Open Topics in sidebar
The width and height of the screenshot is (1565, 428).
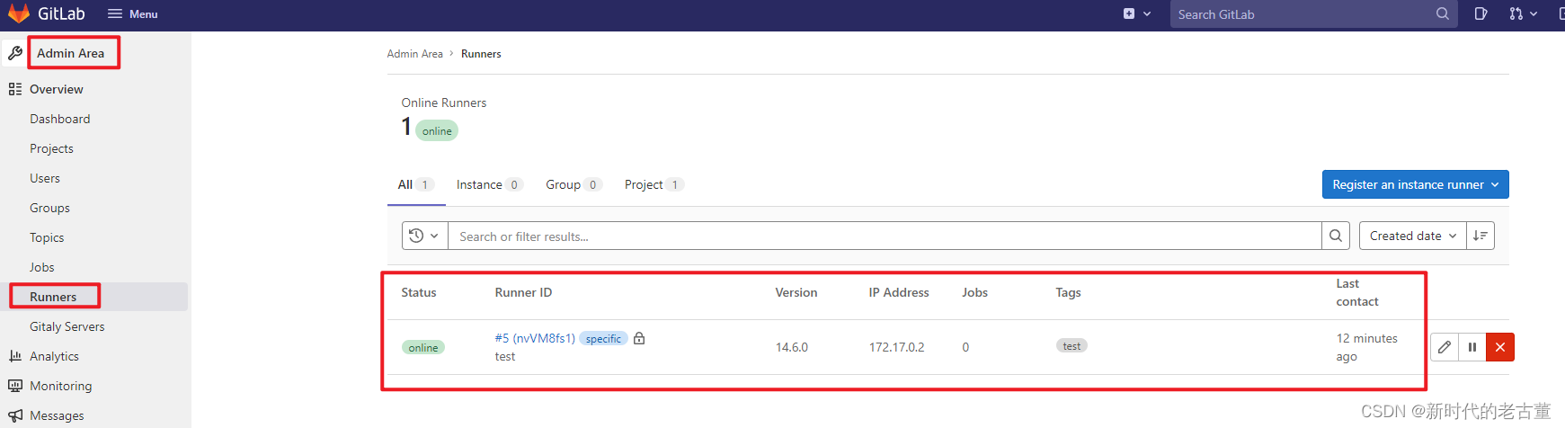[x=47, y=237]
